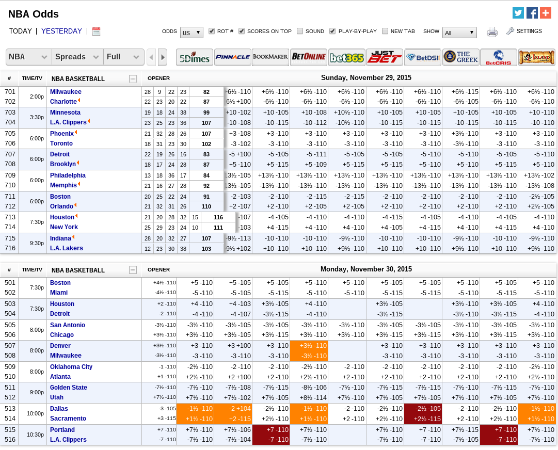Viewport: 558px width, 450px height.
Task: Open the Chicago team link
Action: coord(61,335)
